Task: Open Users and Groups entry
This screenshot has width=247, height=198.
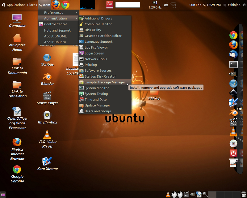Action: coord(105,111)
